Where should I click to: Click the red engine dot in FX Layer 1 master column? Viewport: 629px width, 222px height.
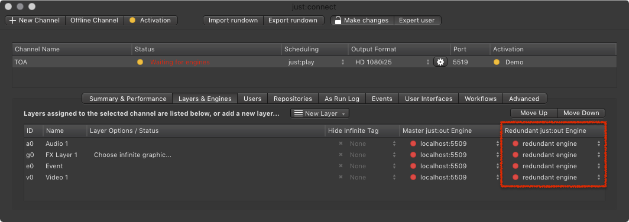pos(413,155)
